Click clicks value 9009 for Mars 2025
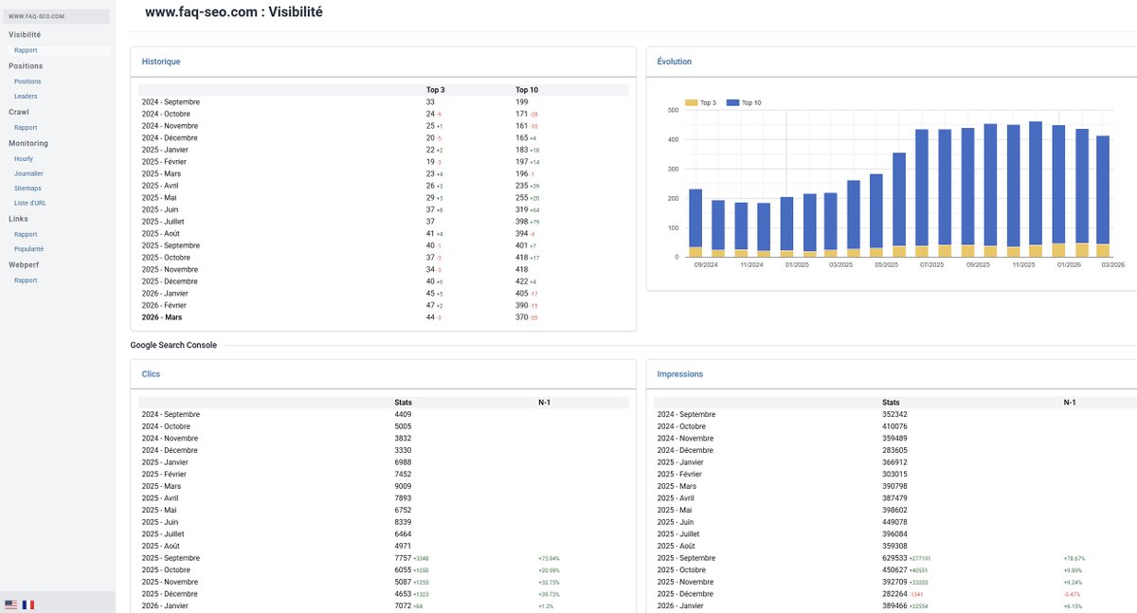This screenshot has height=613, width=1137. [404, 486]
